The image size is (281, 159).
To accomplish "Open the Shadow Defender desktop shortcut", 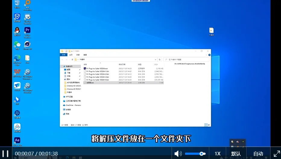I will click(x=27, y=19).
